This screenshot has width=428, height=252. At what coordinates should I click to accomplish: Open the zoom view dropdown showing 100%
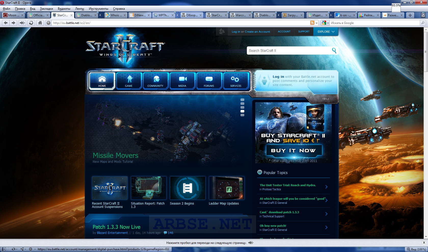coord(417,249)
